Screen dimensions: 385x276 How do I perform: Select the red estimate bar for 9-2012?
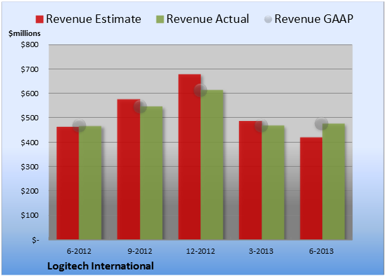click(128, 169)
